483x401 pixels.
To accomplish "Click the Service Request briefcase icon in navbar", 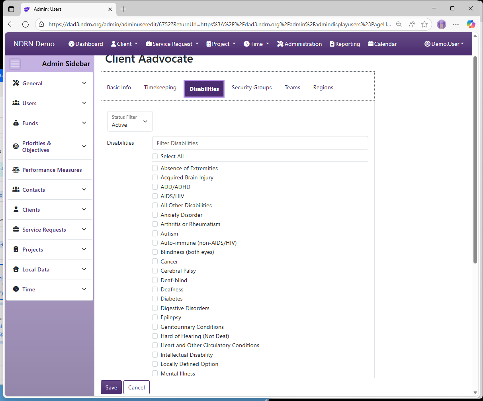I will click(149, 44).
